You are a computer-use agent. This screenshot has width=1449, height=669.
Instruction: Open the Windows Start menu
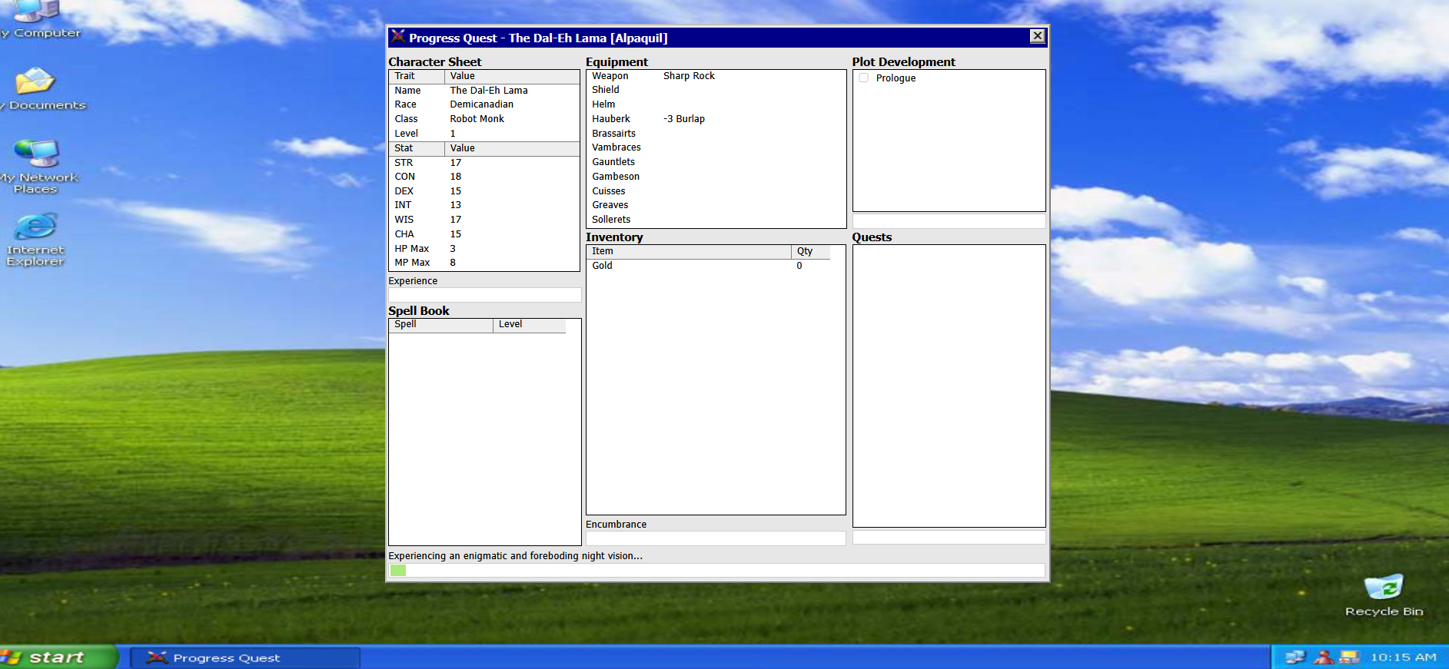coord(58,657)
